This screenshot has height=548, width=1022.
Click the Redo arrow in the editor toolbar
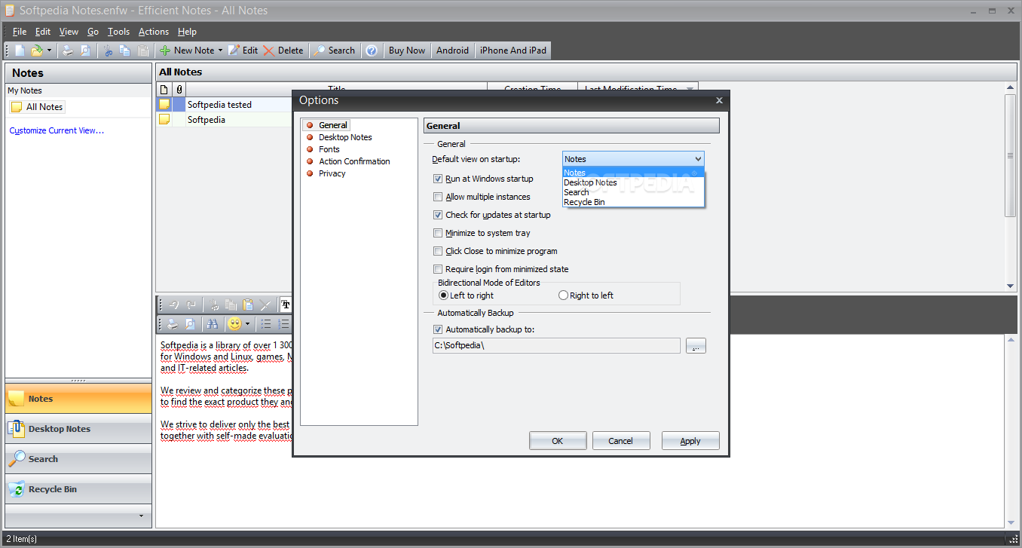tap(191, 305)
